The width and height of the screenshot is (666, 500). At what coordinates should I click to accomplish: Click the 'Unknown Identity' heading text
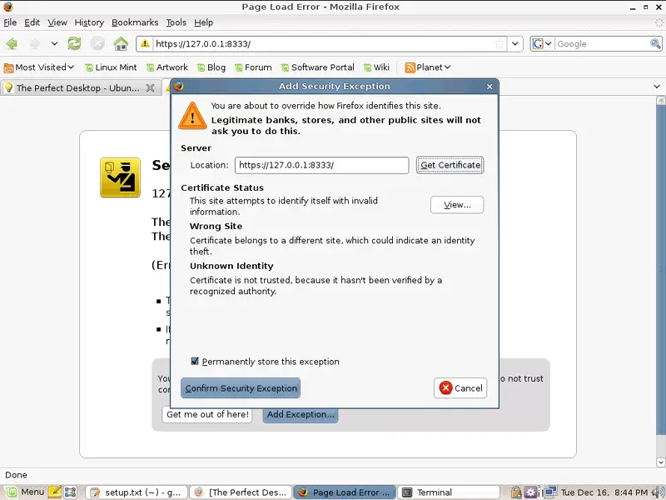(231, 266)
